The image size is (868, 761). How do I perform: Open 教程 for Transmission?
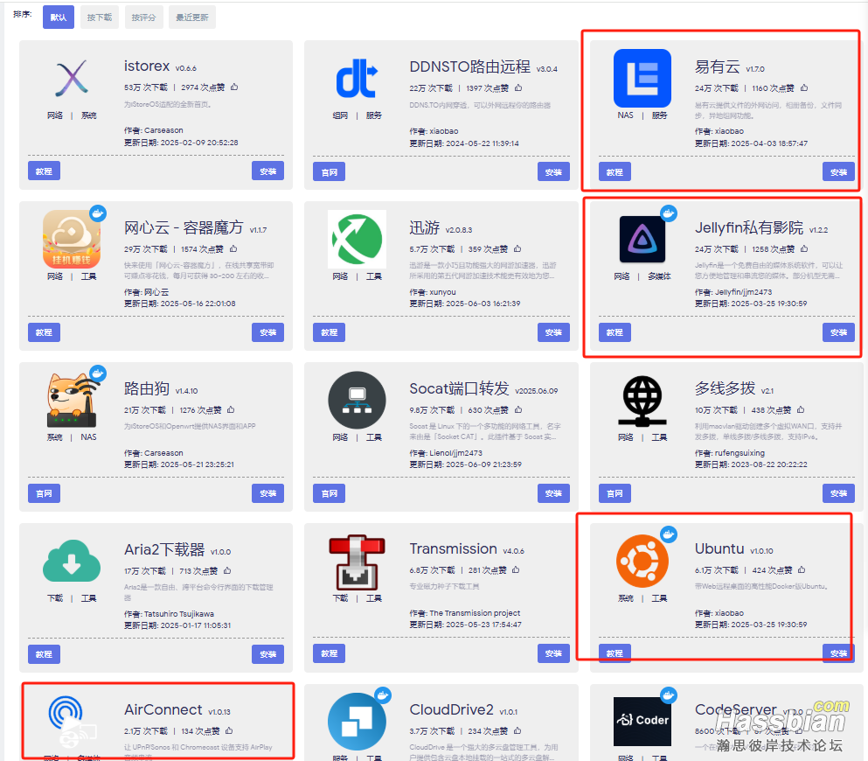(x=329, y=653)
